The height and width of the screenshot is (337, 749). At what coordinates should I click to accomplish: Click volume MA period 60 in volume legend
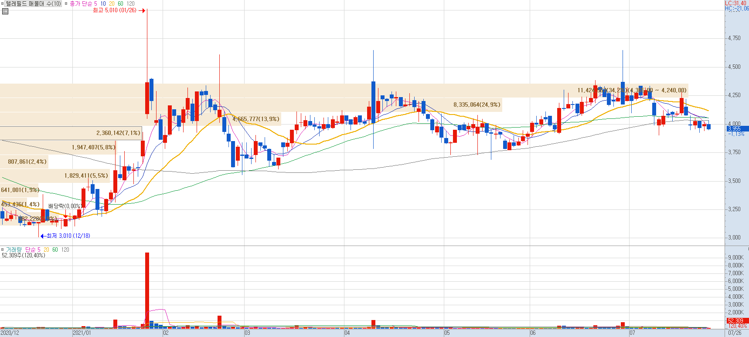tap(55, 249)
